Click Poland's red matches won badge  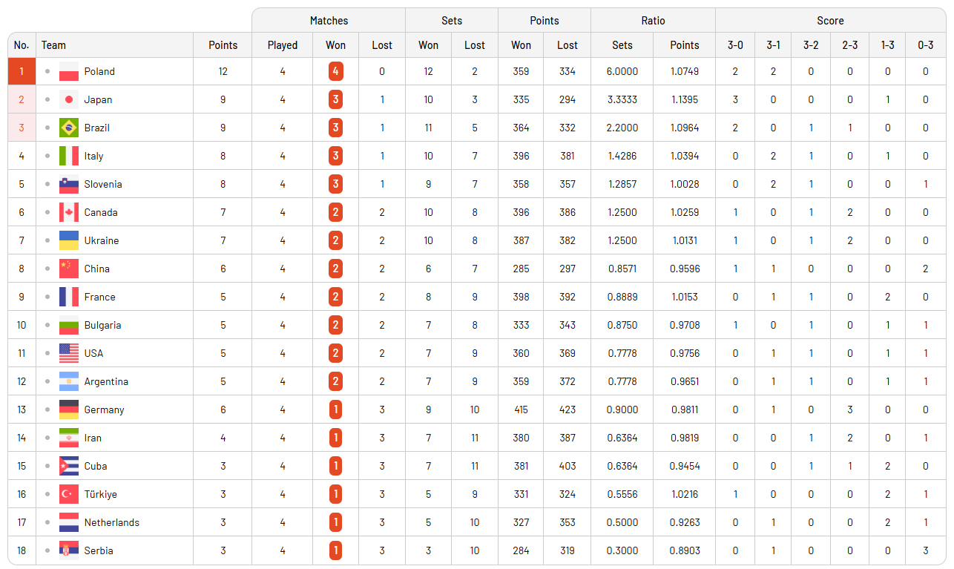[335, 72]
